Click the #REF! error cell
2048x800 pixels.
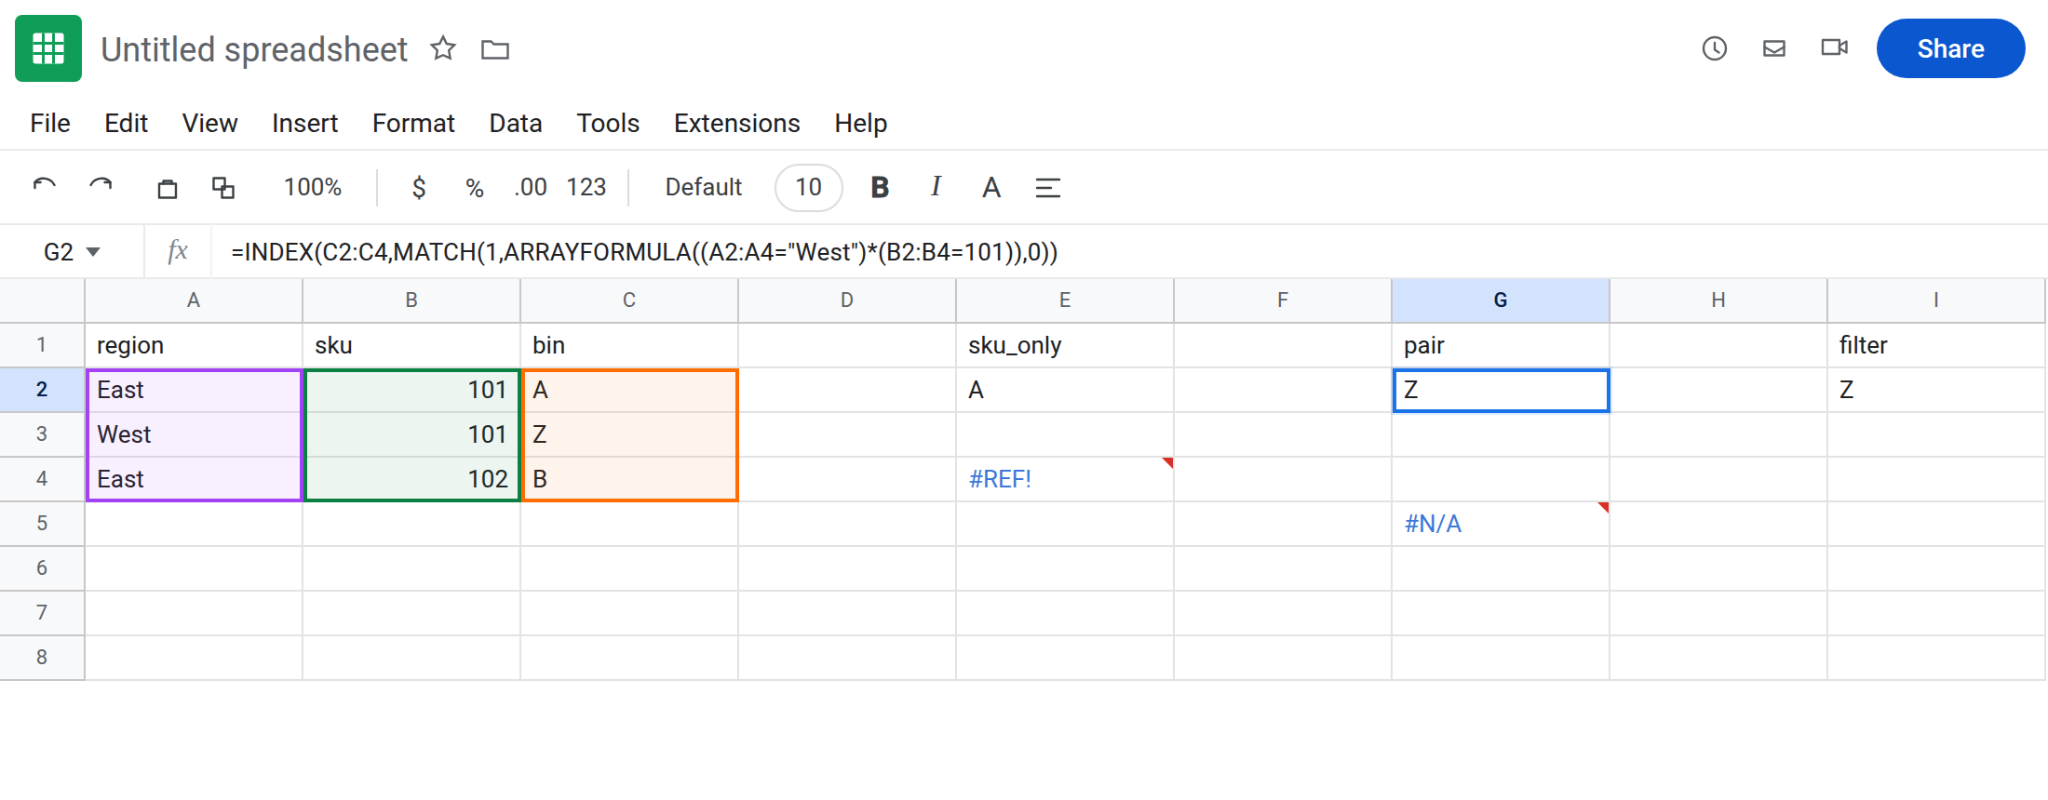[1065, 479]
